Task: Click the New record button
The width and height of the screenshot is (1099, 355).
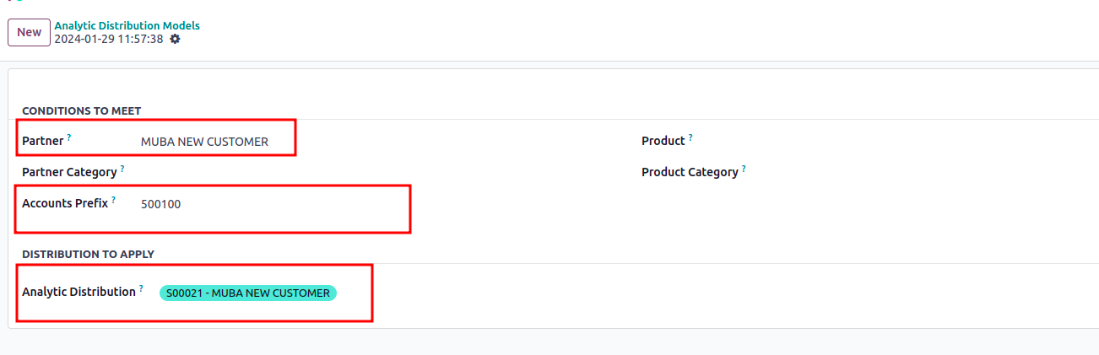Action: 29,32
